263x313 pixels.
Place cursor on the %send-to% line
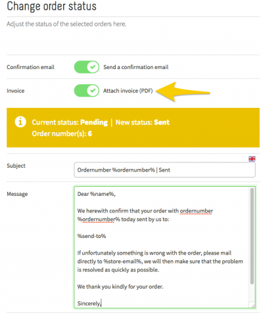[91, 236]
